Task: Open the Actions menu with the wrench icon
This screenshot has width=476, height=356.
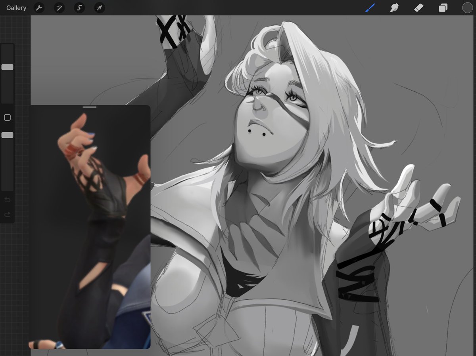Action: point(39,8)
